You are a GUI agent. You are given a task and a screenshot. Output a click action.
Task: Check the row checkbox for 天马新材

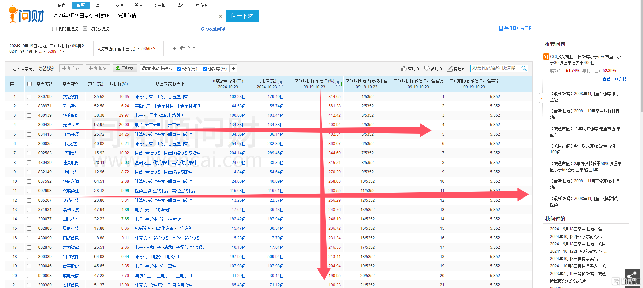29,106
